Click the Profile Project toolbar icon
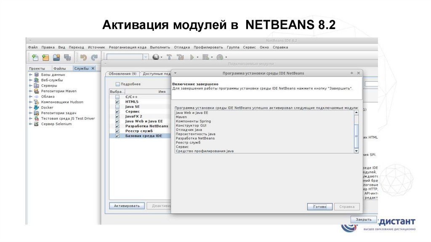The height and width of the screenshot is (242, 431). coord(220,57)
